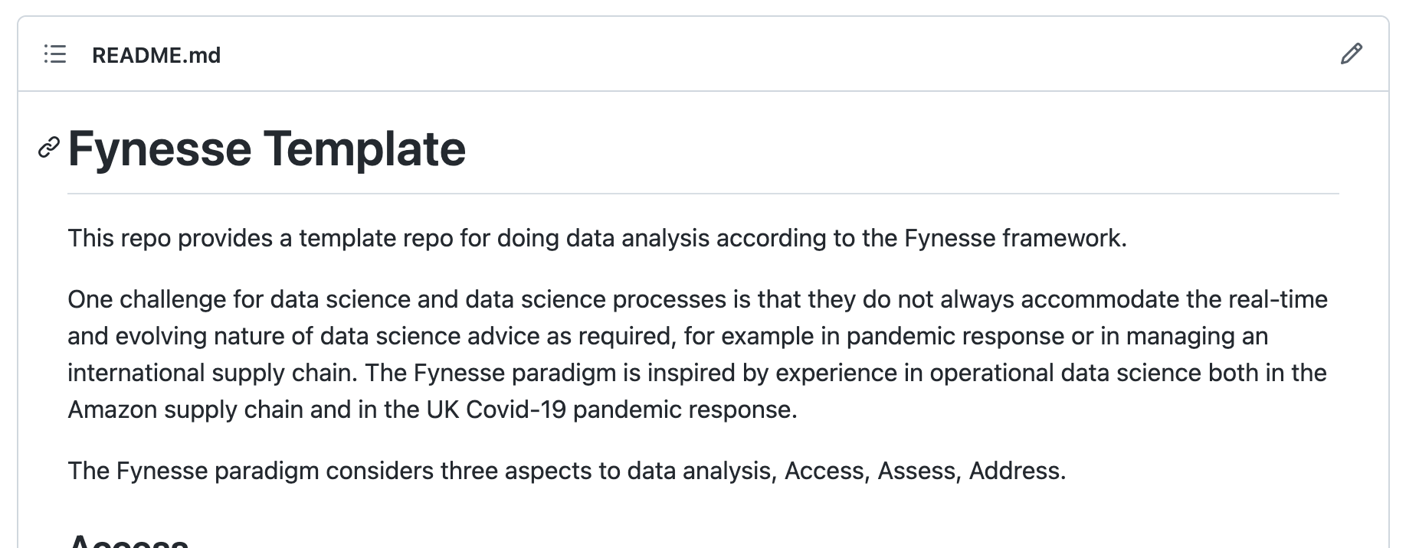Click the sentence starting "The Fynesse paradigm considers"

click(566, 471)
